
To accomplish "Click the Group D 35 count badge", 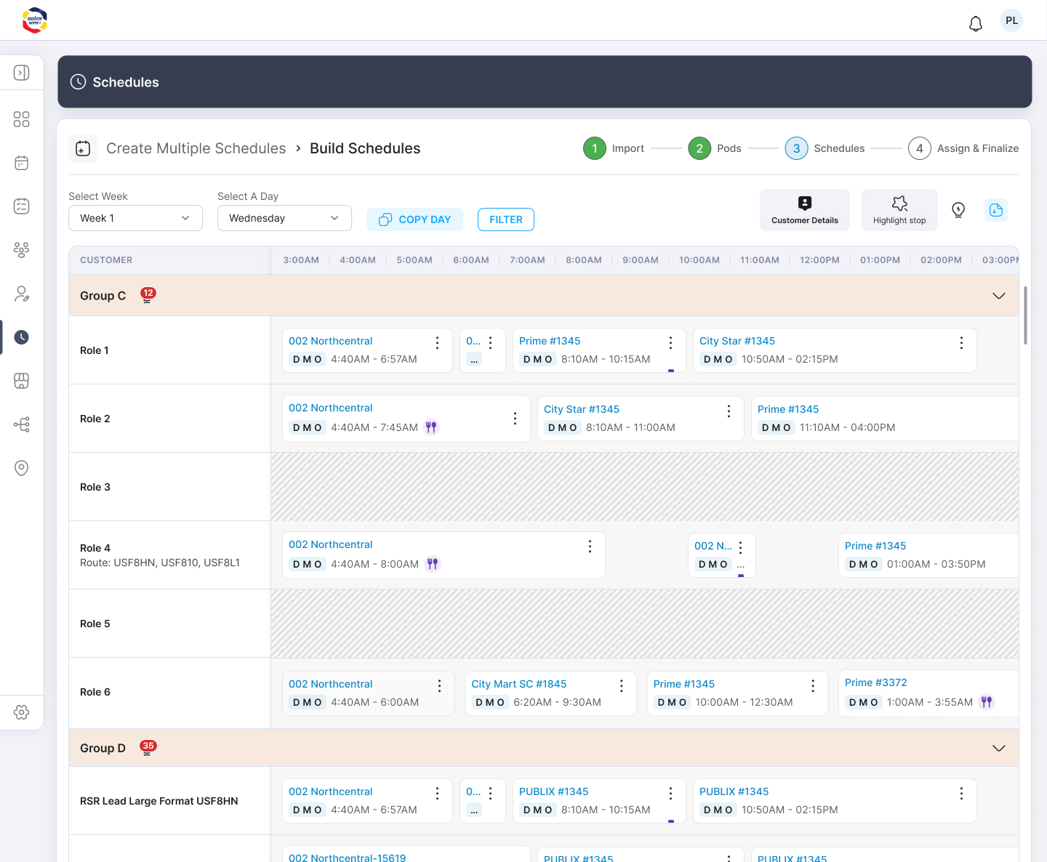I will 148,747.
